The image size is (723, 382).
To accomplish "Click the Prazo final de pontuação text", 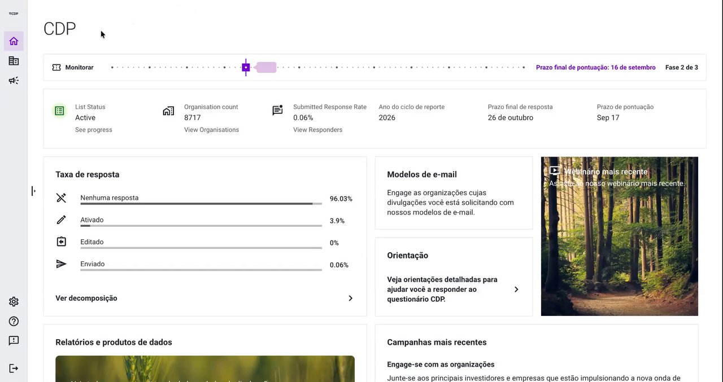I will point(596,68).
